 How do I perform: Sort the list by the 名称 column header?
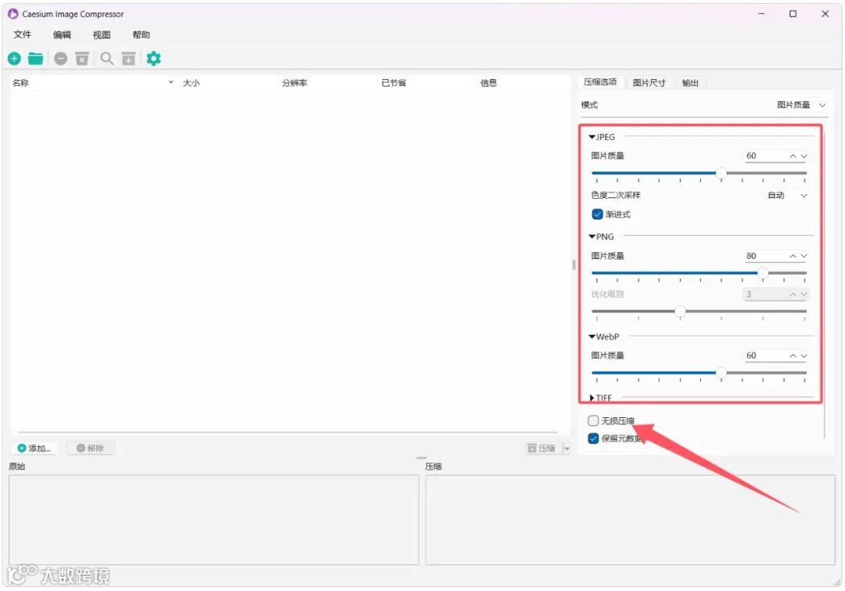pos(95,82)
